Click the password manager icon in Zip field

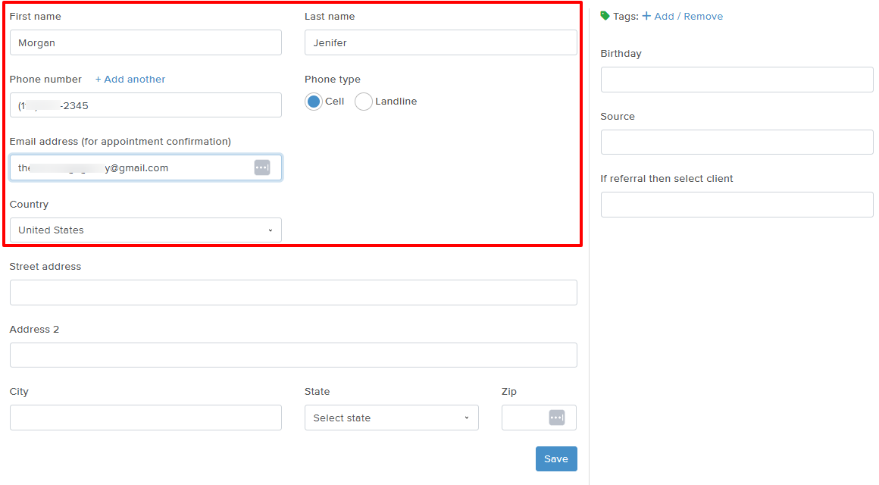click(x=556, y=418)
